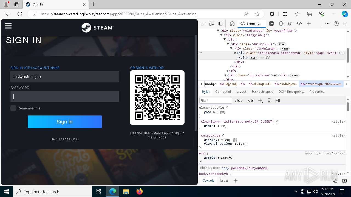The width and height of the screenshot is (351, 197).
Task: Toggle device emulation in DevTools
Action: point(212,24)
